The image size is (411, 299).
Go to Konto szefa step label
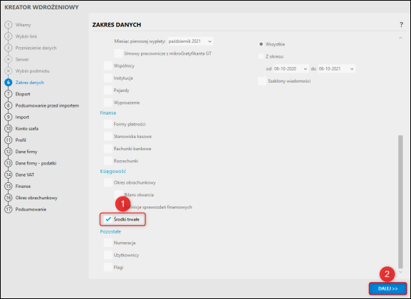27,129
